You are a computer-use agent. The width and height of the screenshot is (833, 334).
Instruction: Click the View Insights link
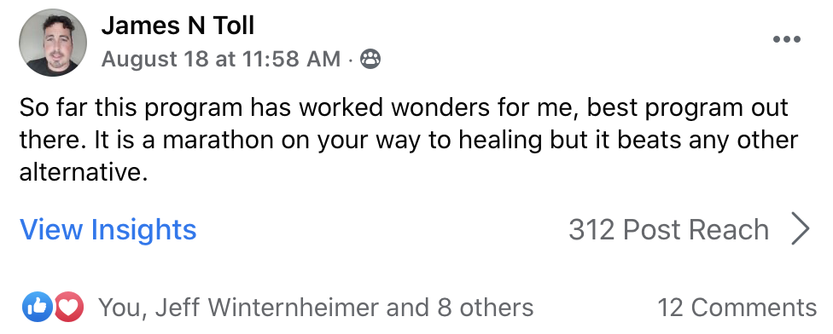[x=108, y=230]
